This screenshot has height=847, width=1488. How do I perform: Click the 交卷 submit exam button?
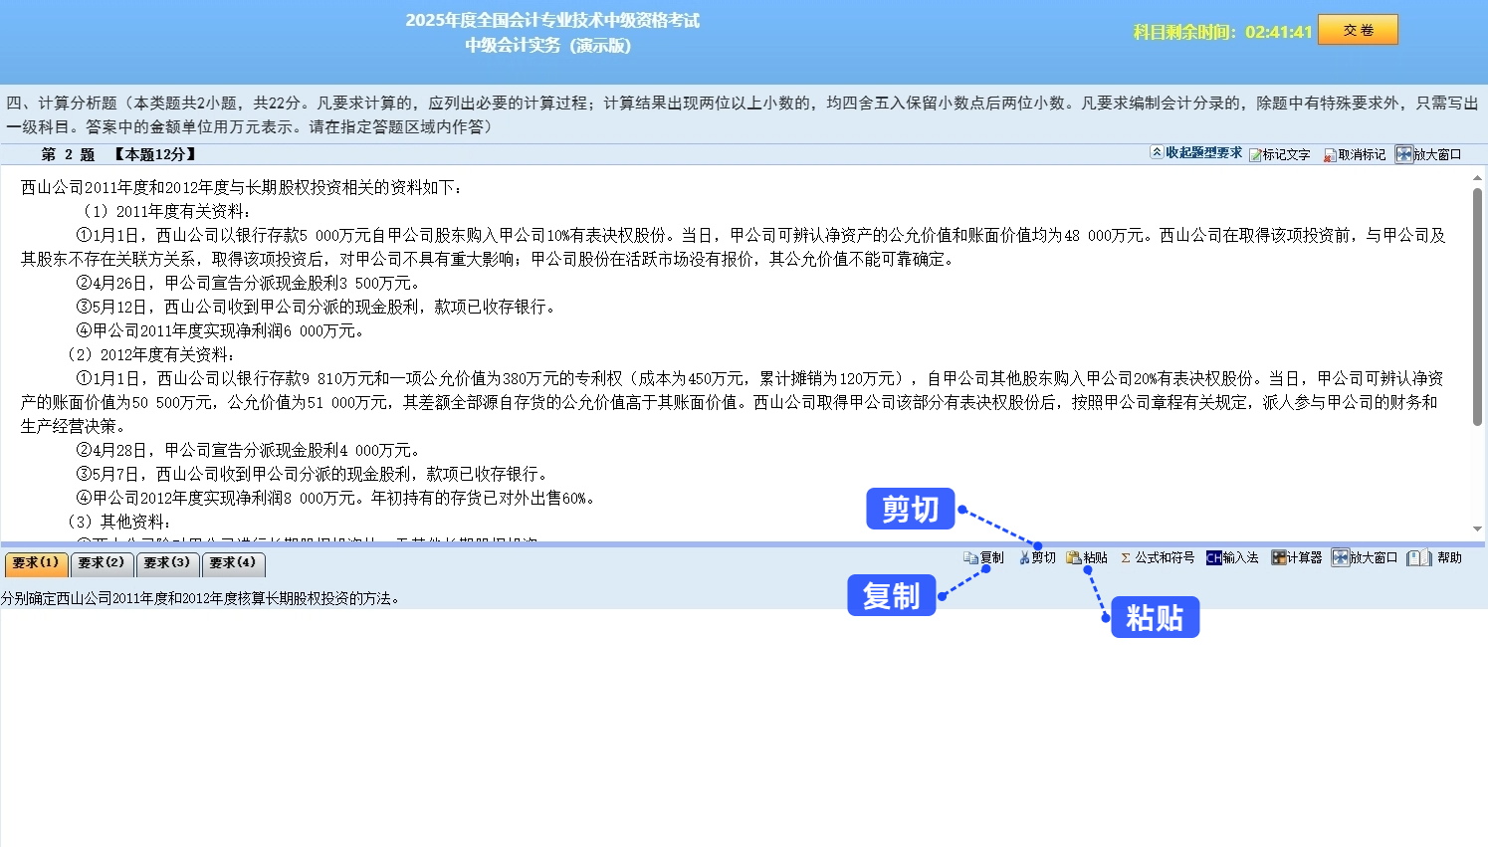pos(1358,29)
